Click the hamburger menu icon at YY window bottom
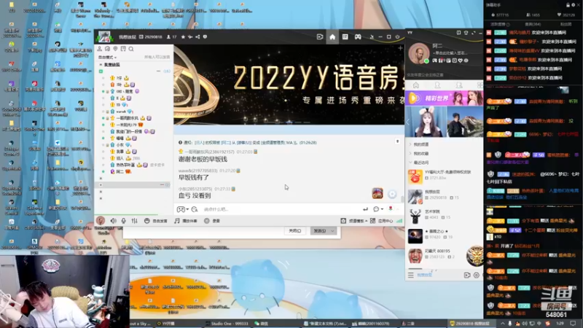 [410, 276]
